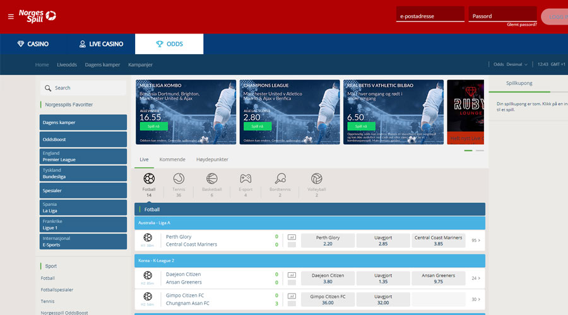Click football icon beside Perth Glory
This screenshot has height=315, width=568.
tap(148, 238)
